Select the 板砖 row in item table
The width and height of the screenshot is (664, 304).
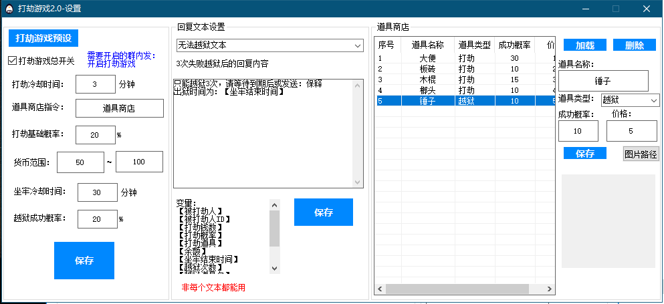[465, 69]
